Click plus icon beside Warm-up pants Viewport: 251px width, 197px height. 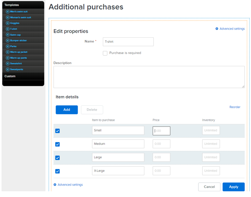8,58
